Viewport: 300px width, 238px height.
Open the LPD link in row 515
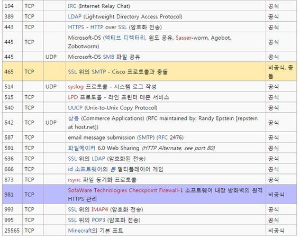[72, 97]
